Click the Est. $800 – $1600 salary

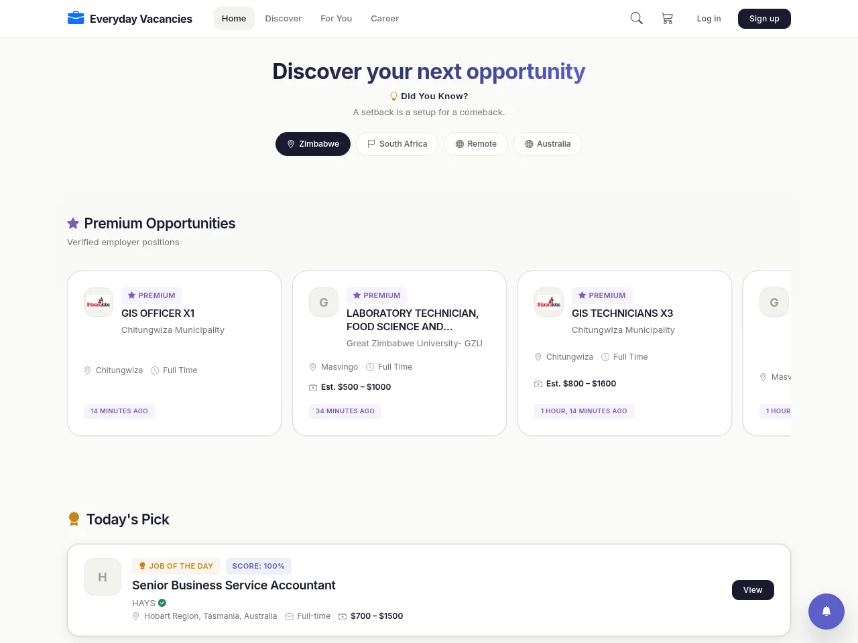(x=581, y=384)
